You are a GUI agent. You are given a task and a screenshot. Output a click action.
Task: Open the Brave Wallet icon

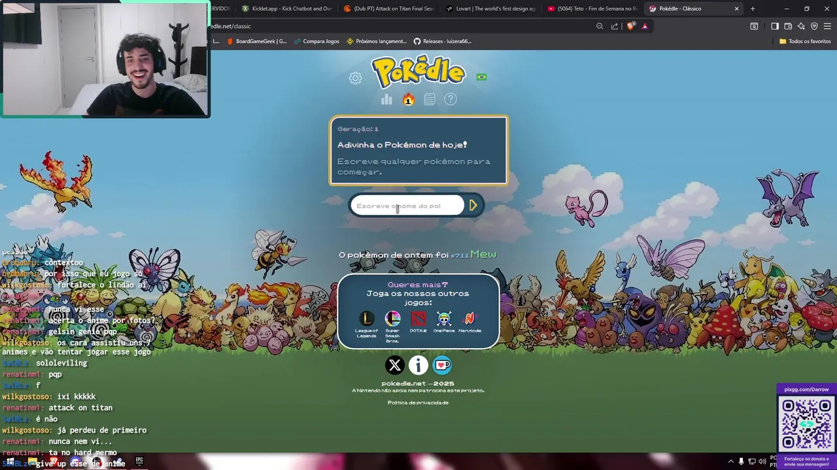(788, 26)
